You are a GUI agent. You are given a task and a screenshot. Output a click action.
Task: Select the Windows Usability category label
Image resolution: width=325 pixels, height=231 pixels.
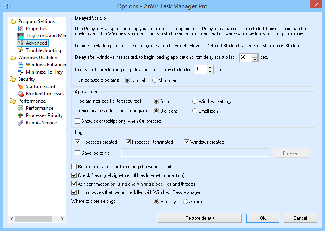[x=37, y=58]
